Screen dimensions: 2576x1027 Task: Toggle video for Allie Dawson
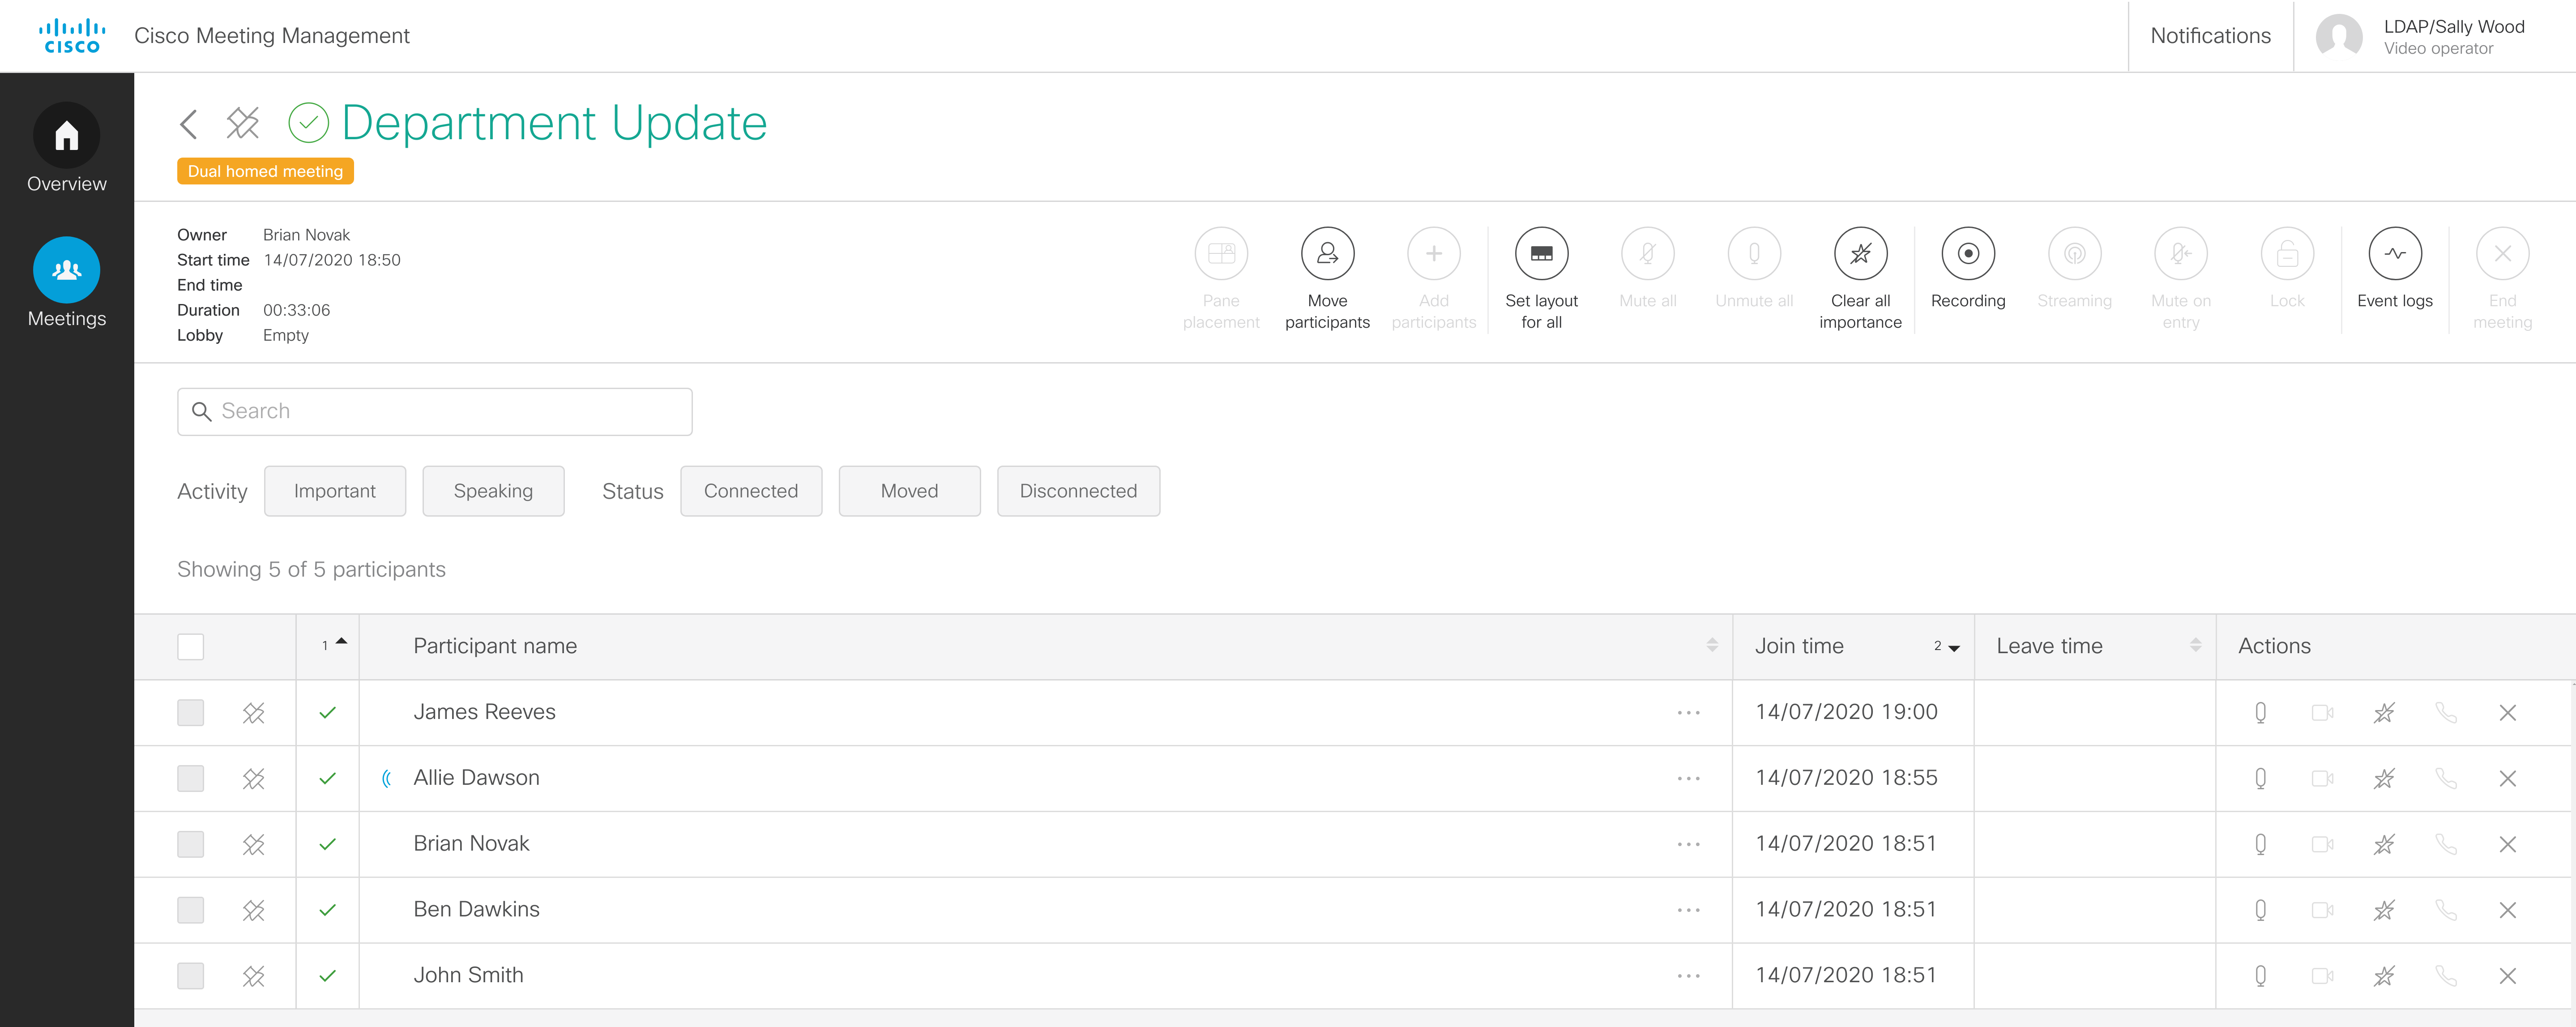[x=2322, y=779]
